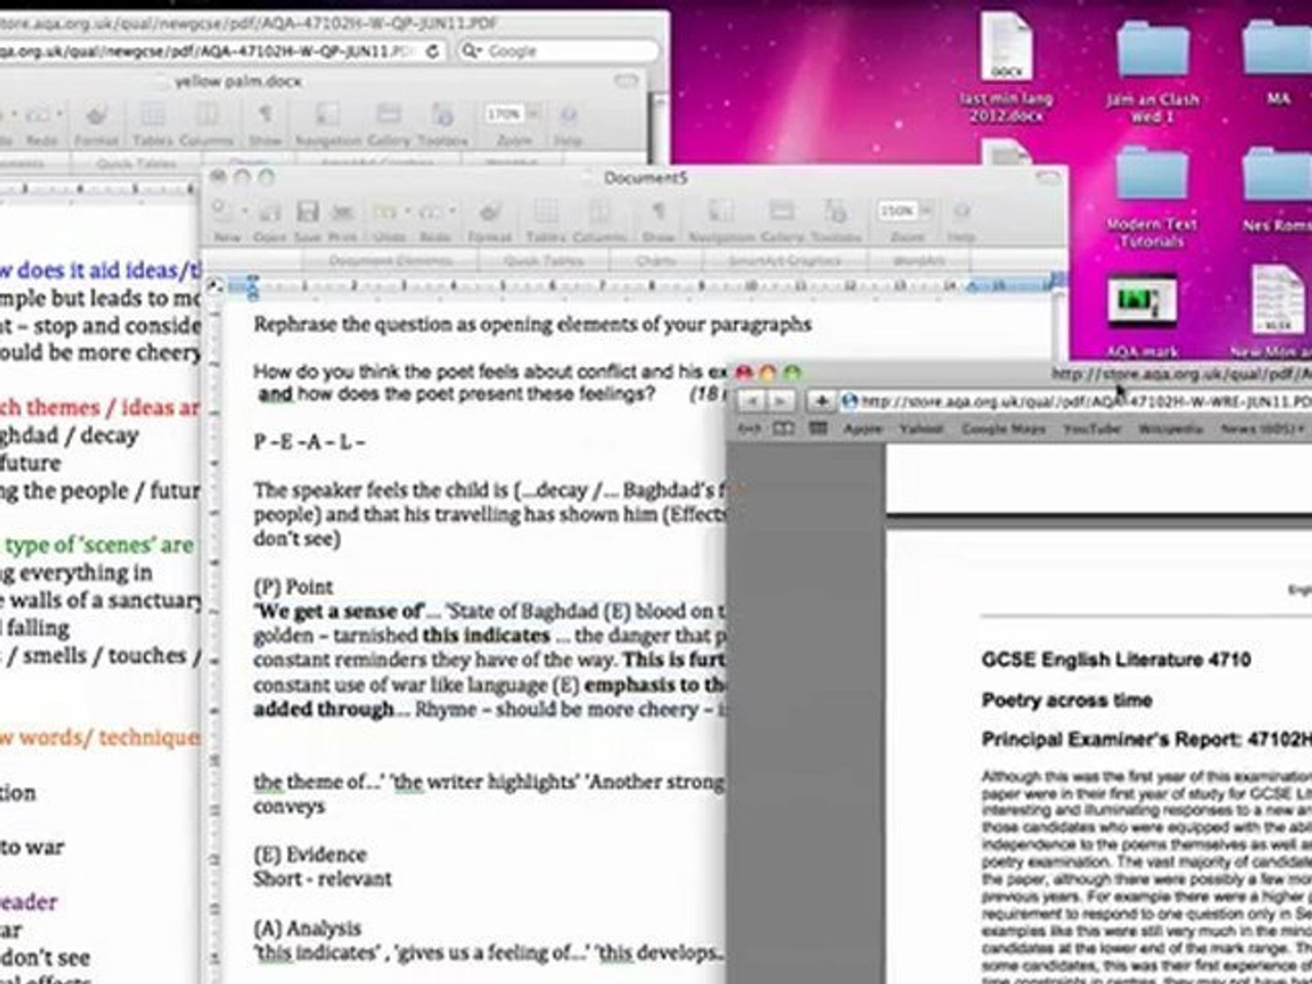Open the Toolbox icon in Document5 toolbar
Viewport: 1312px width, 984px height.
tap(836, 213)
